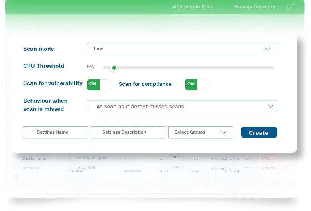Adjust the CPU Threshold slider handle
This screenshot has width=311, height=211.
tap(114, 68)
